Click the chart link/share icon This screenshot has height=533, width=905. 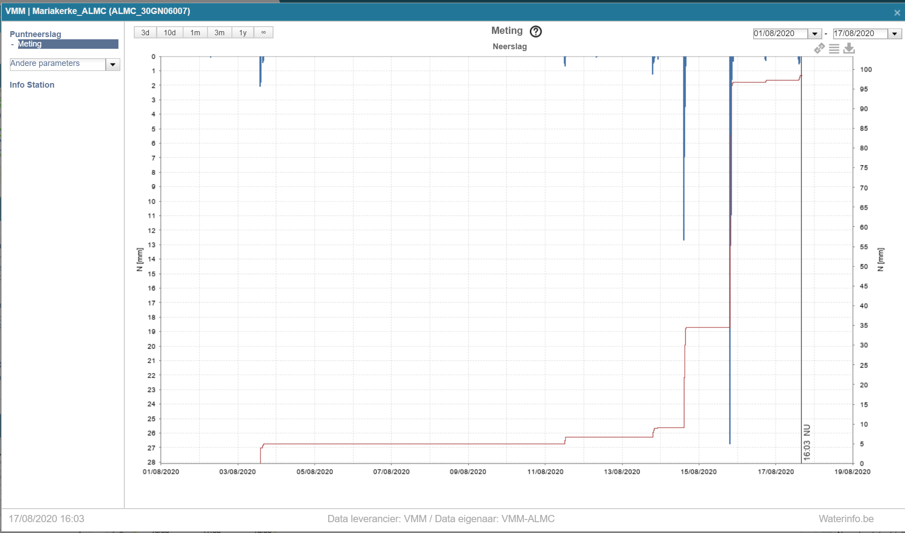[819, 48]
